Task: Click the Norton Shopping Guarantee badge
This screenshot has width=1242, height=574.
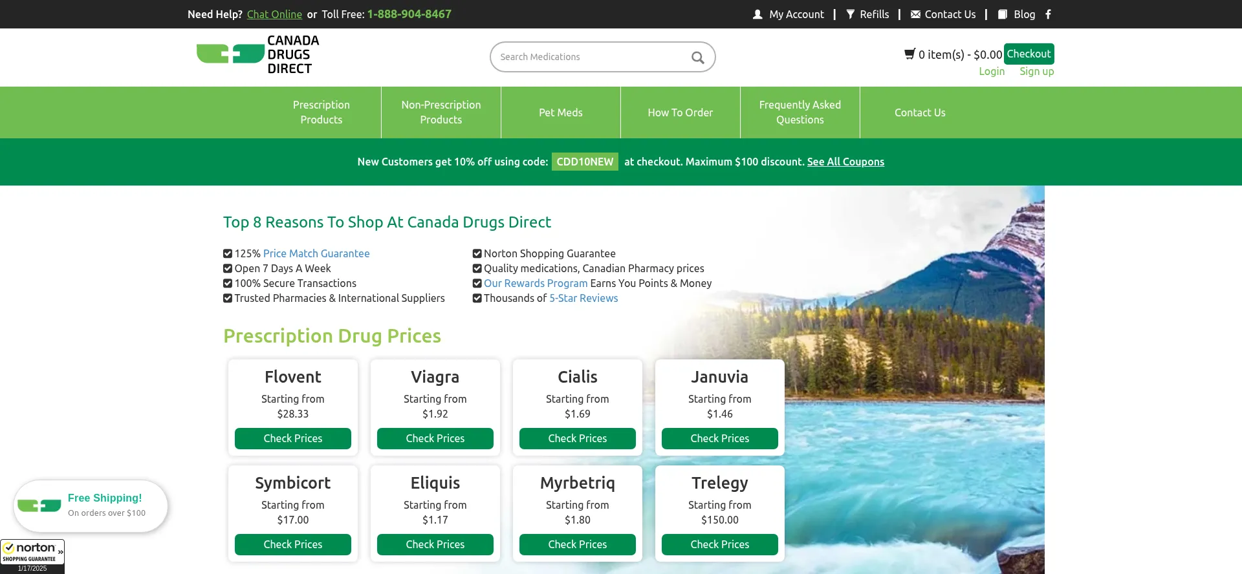Action: pos(32,557)
